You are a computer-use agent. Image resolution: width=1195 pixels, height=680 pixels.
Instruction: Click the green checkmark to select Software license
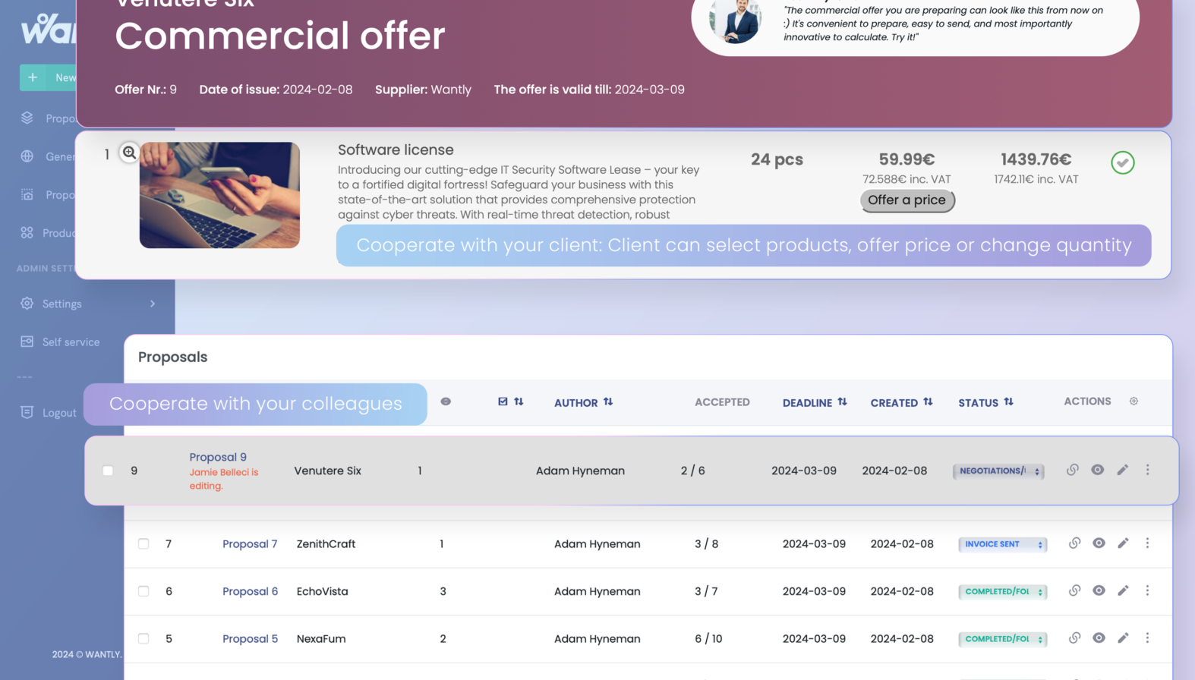(x=1122, y=162)
